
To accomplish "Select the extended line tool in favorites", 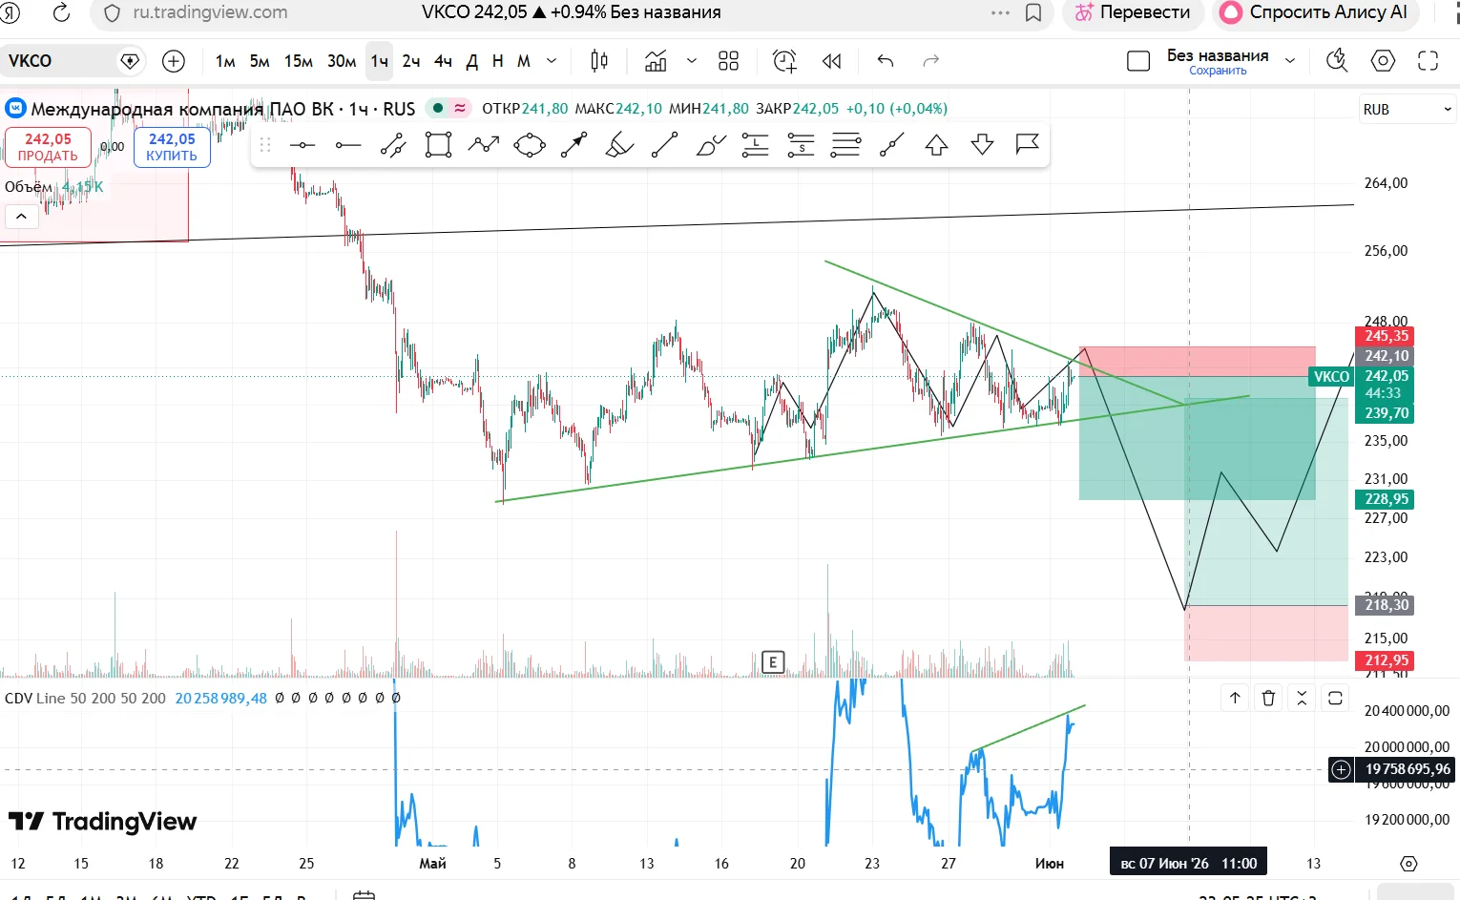I will (891, 145).
